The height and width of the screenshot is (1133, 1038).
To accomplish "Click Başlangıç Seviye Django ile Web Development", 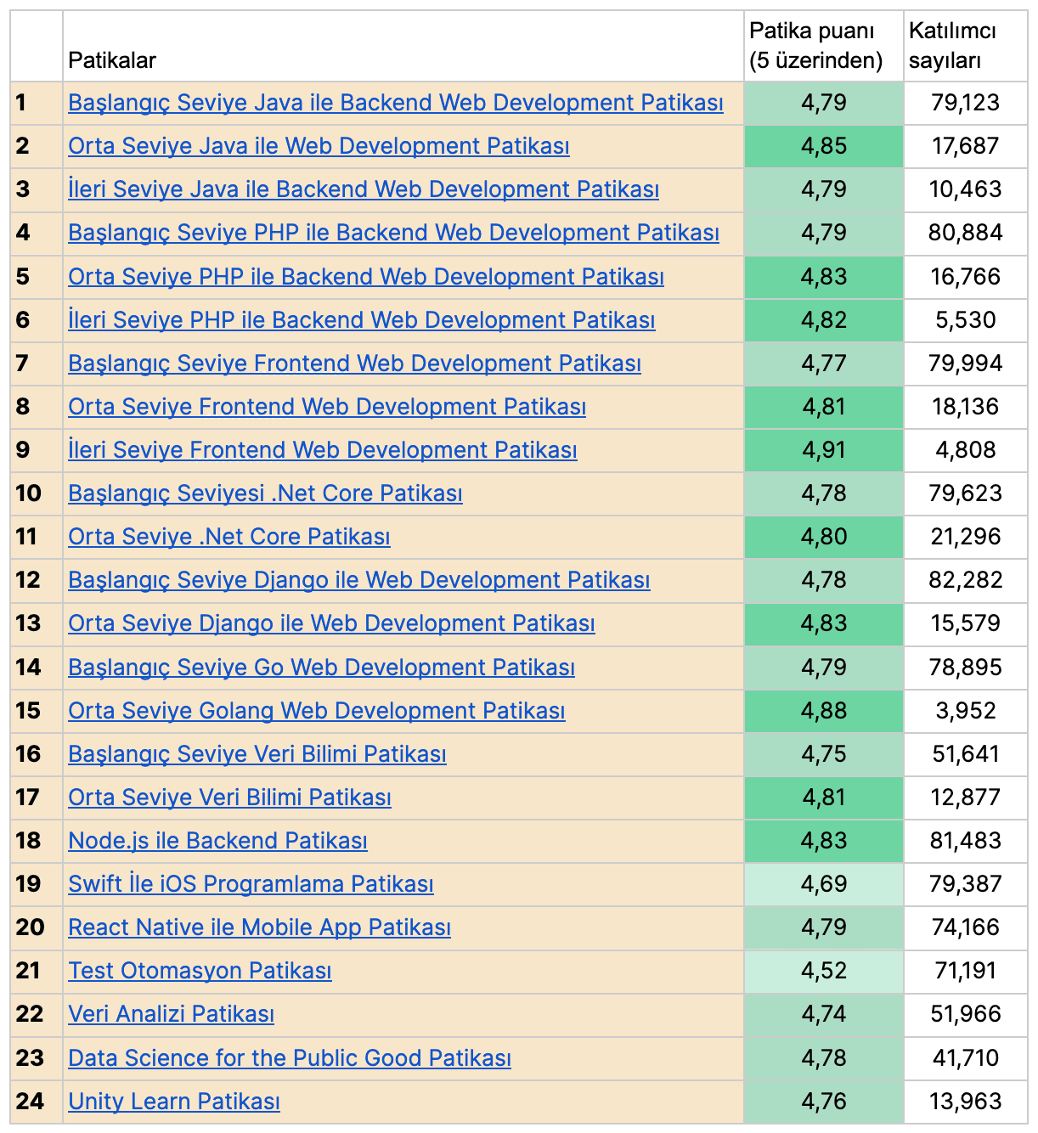I will pos(358,580).
